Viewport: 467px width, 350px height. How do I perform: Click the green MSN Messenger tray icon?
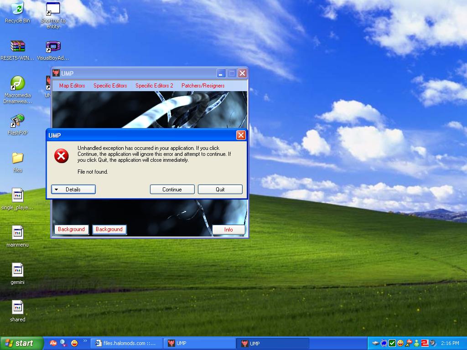[417, 344]
